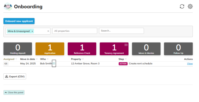Click the Property column header
The width and height of the screenshot is (199, 102).
76,59
